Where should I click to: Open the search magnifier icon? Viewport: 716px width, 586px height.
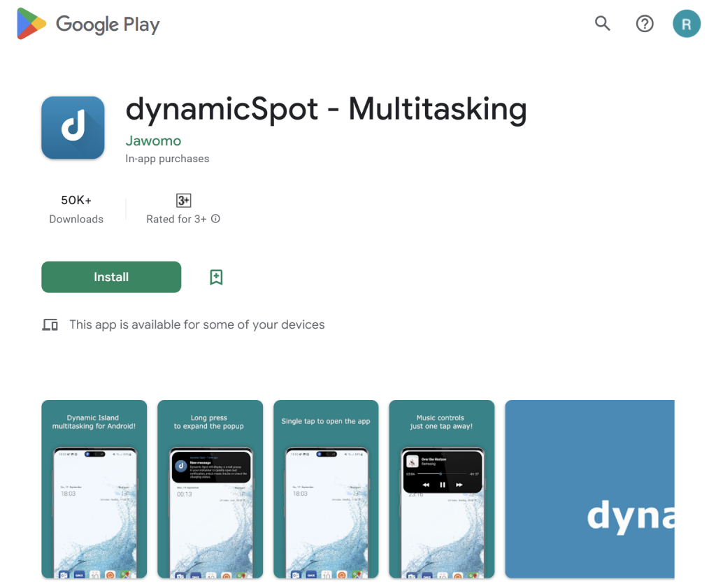602,24
